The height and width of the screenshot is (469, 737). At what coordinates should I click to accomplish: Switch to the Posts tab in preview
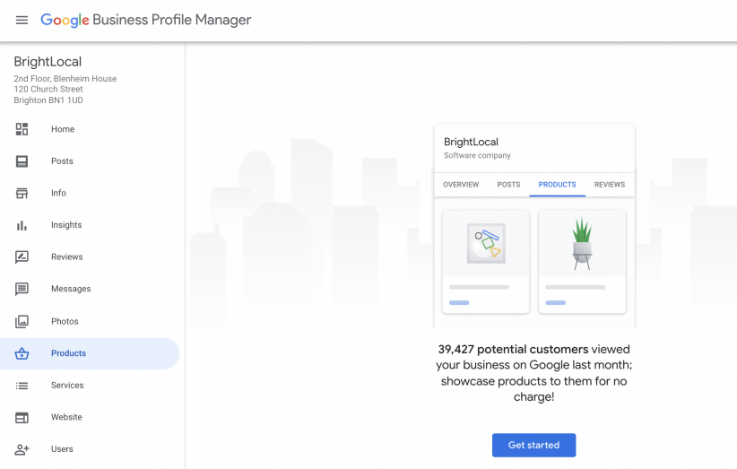[508, 185]
